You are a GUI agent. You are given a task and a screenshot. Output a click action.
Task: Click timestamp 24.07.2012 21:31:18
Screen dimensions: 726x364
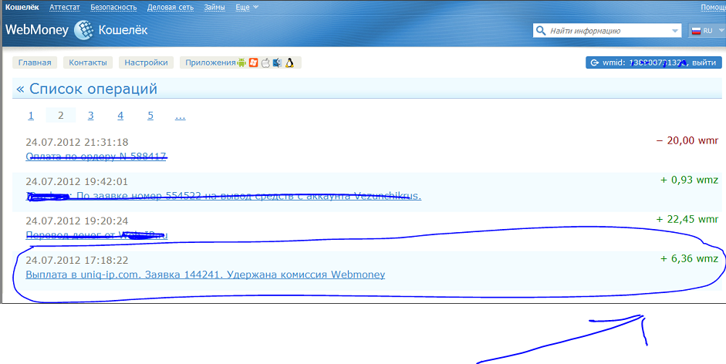77,142
